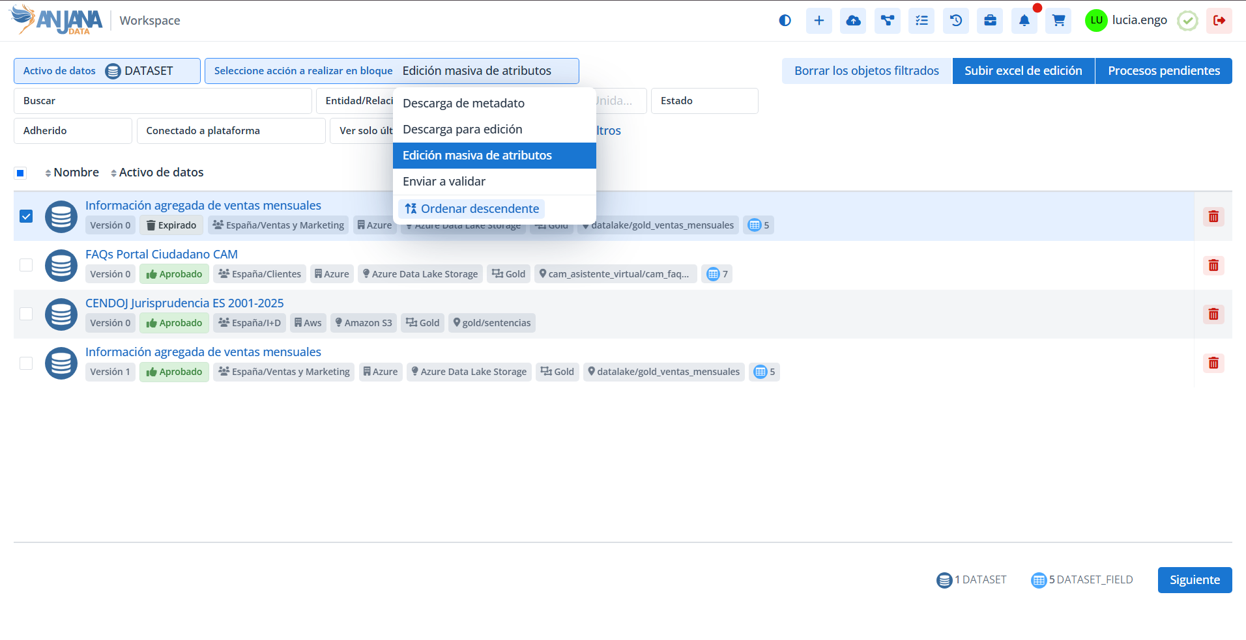Open the history clock icon
Viewport: 1246px width, 640px height.
956,21
